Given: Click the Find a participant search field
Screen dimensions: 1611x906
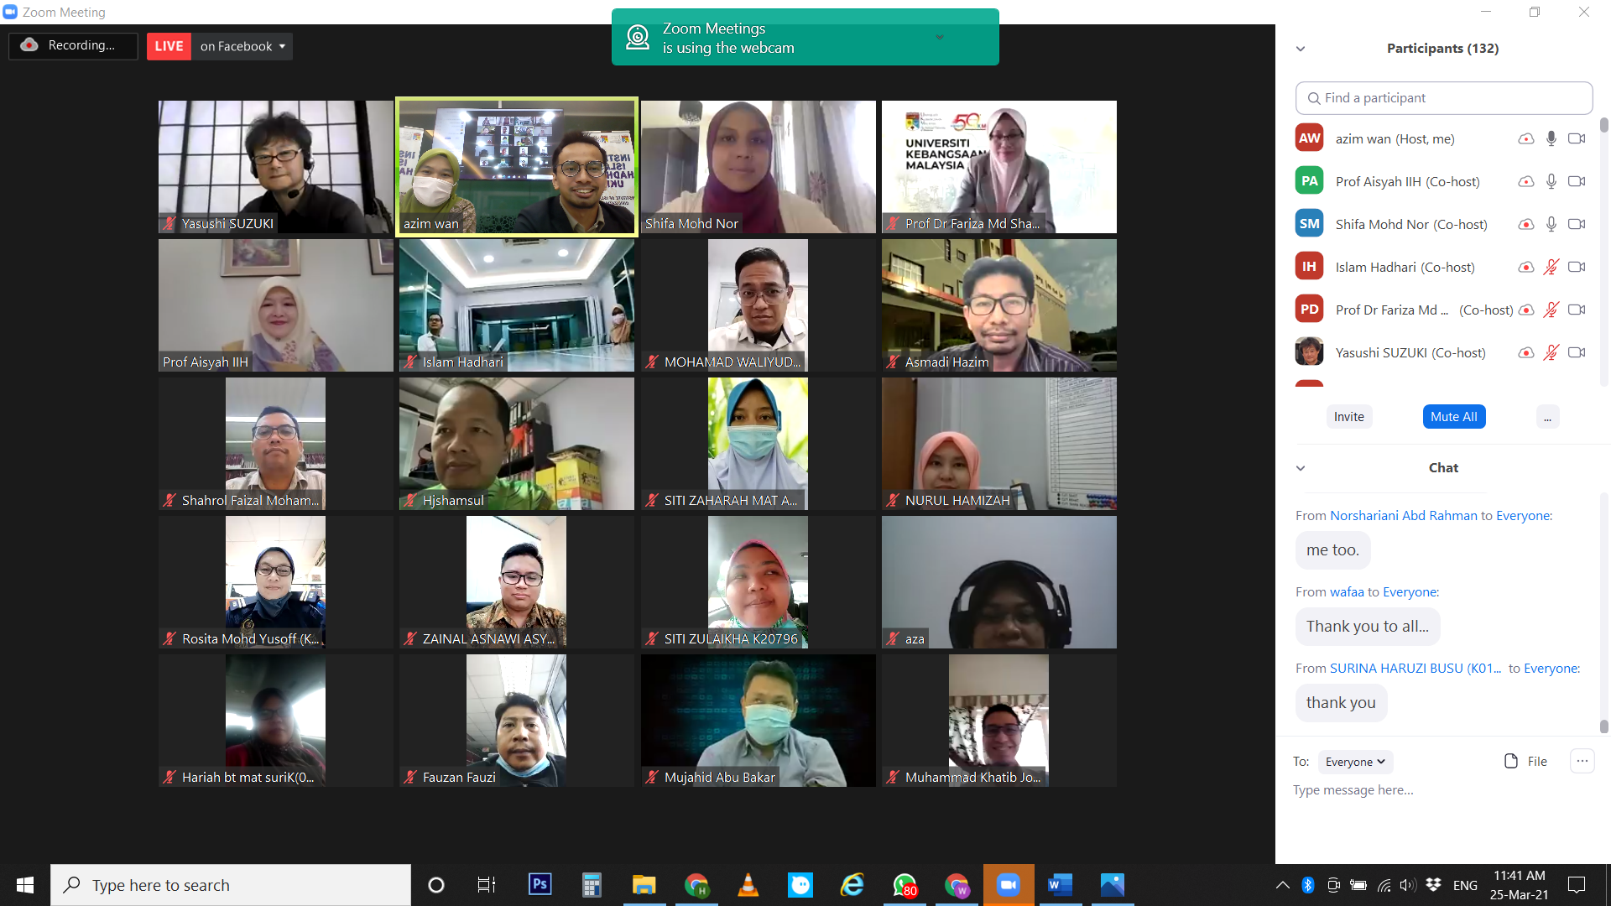Looking at the screenshot, I should click(1444, 98).
